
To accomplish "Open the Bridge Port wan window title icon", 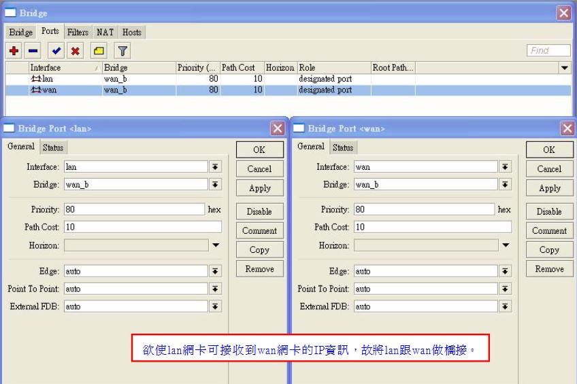I will (299, 128).
